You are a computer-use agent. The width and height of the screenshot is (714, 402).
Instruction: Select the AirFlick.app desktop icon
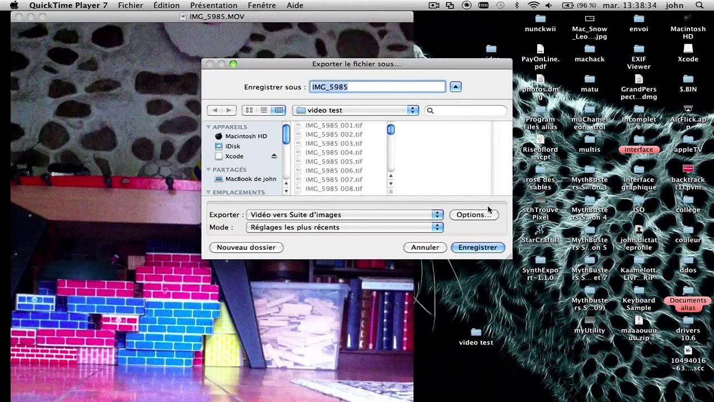coord(688,115)
